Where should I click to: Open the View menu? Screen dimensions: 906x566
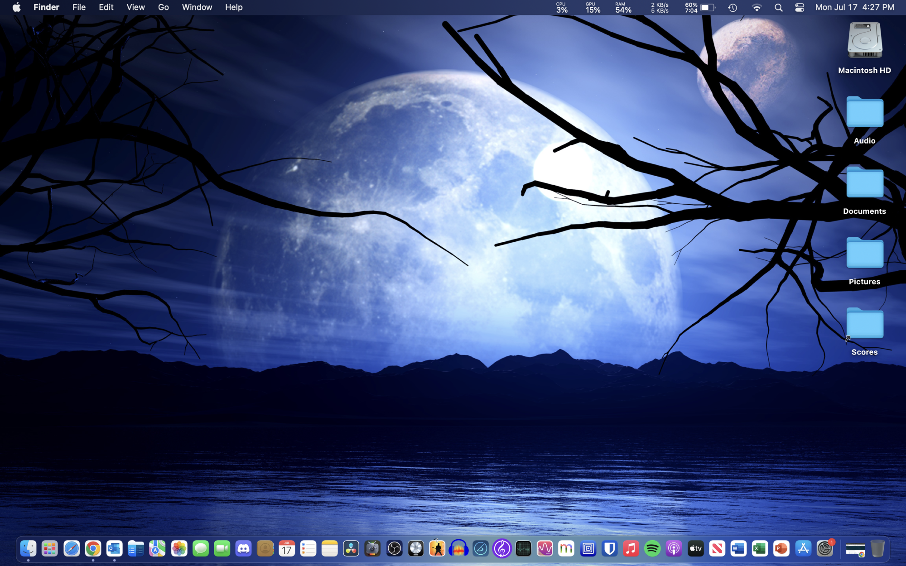pyautogui.click(x=135, y=7)
